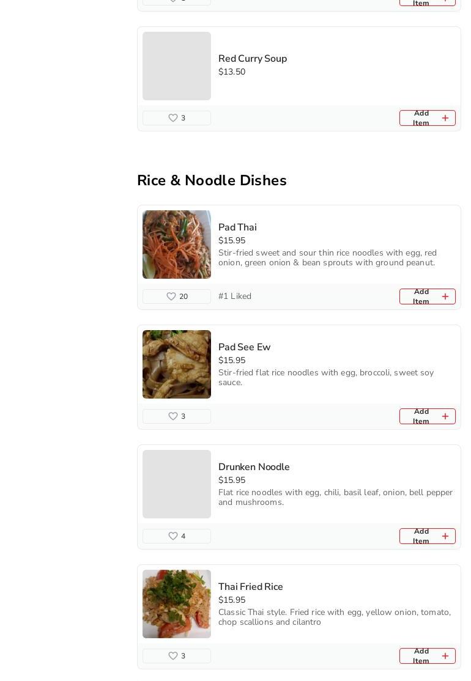Viewport: 471px width, 681px height.
Task: Like Thai Fried Rice with heart icon
Action: pos(173,656)
